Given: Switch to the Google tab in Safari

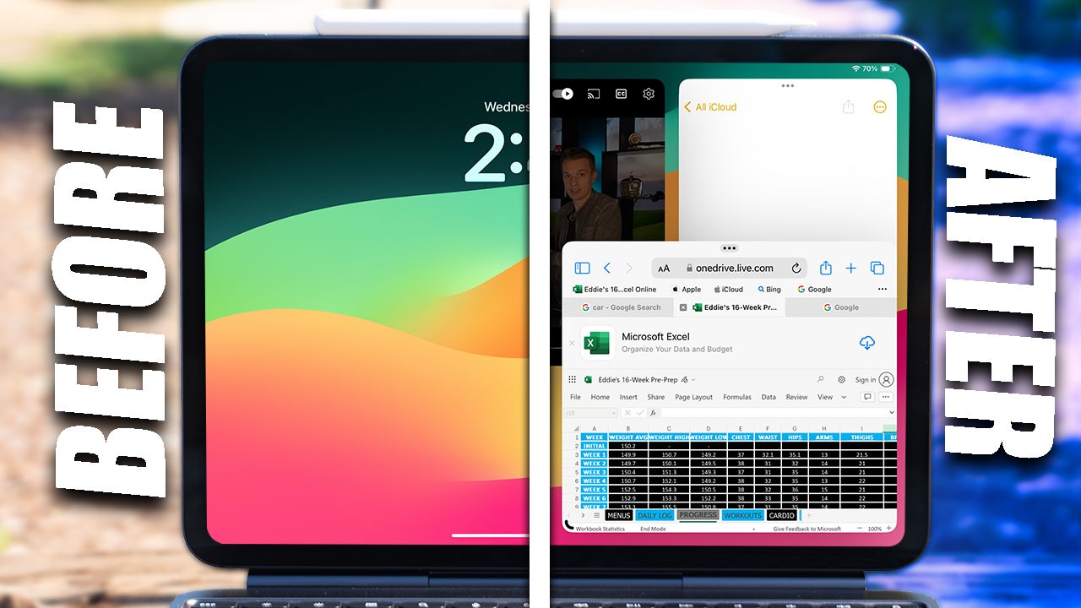Looking at the screenshot, I should click(x=840, y=307).
